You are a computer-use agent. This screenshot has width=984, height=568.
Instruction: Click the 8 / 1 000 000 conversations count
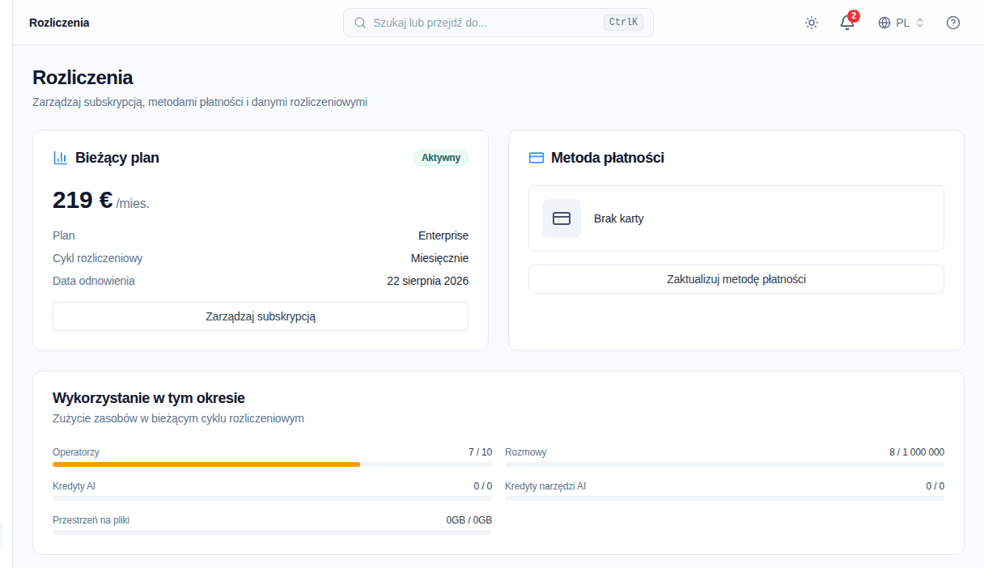pos(917,452)
